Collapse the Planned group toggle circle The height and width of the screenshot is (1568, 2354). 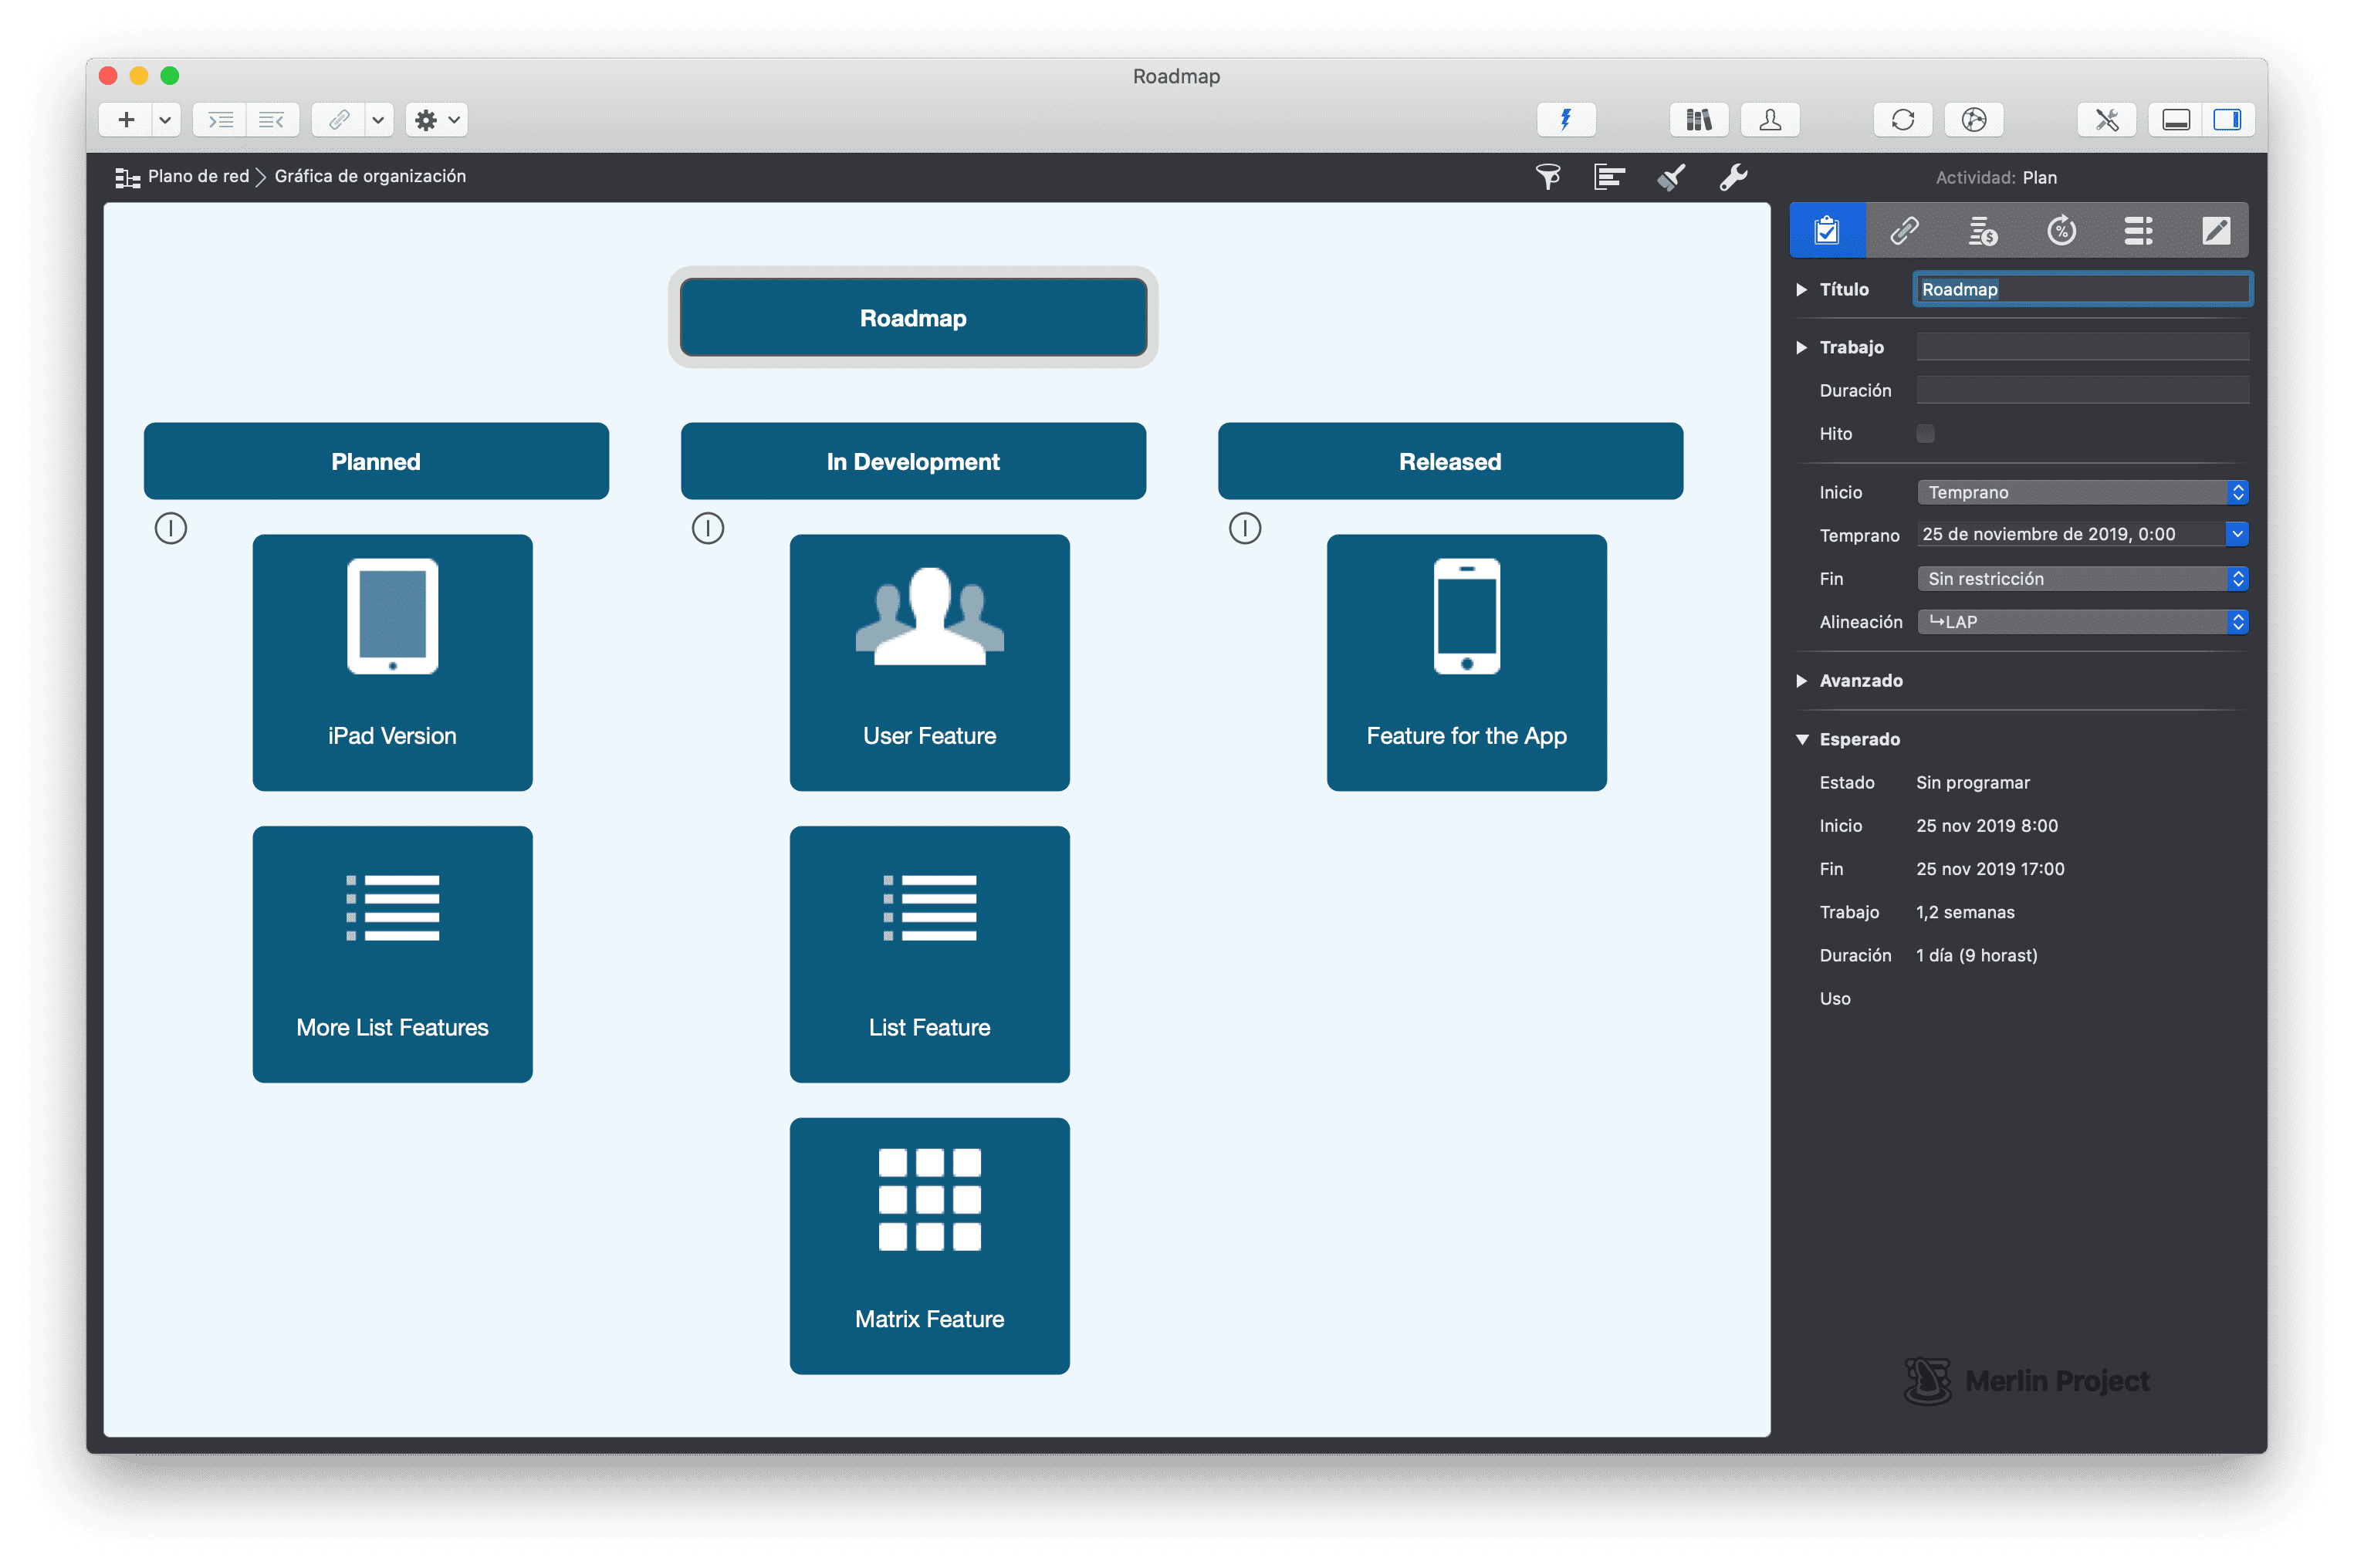[x=171, y=528]
